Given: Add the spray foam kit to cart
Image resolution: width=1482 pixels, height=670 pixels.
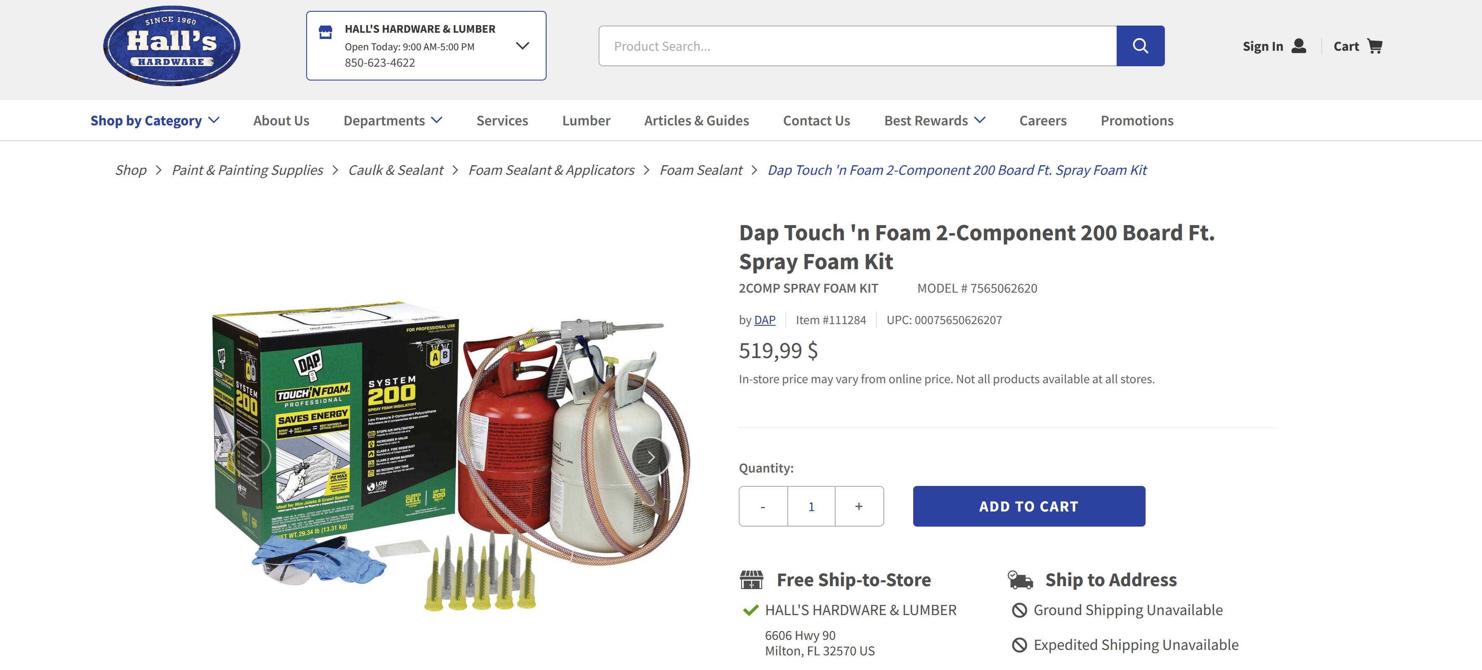Looking at the screenshot, I should (1029, 506).
